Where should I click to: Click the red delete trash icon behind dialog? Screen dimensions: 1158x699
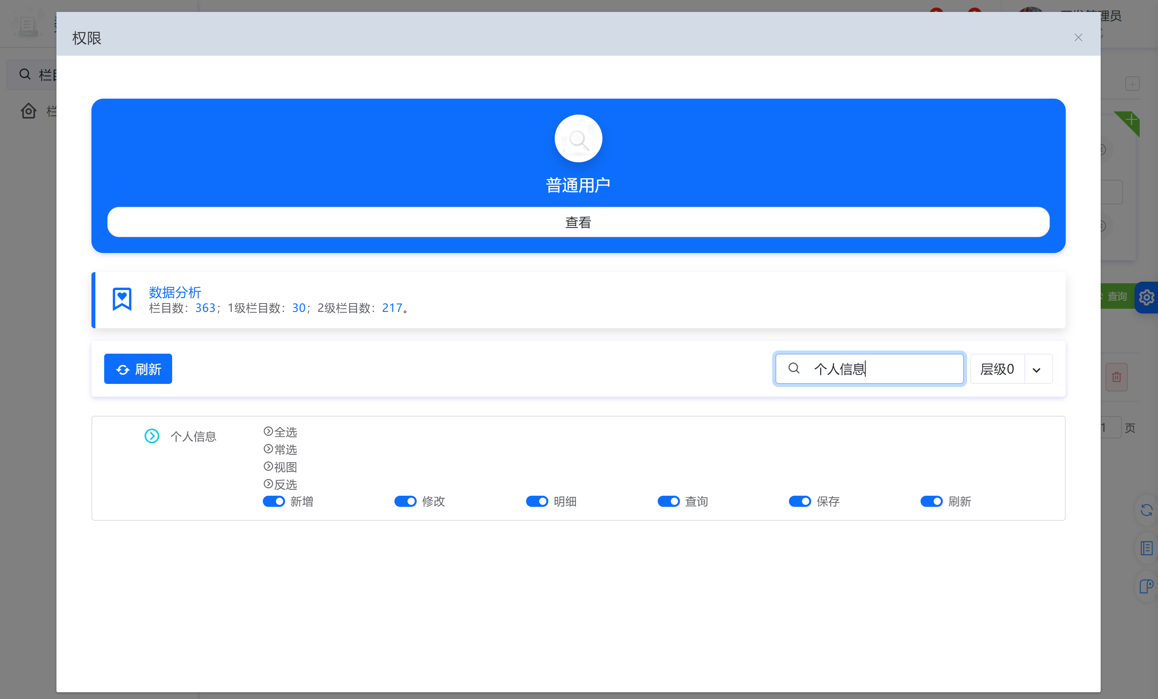click(x=1117, y=377)
